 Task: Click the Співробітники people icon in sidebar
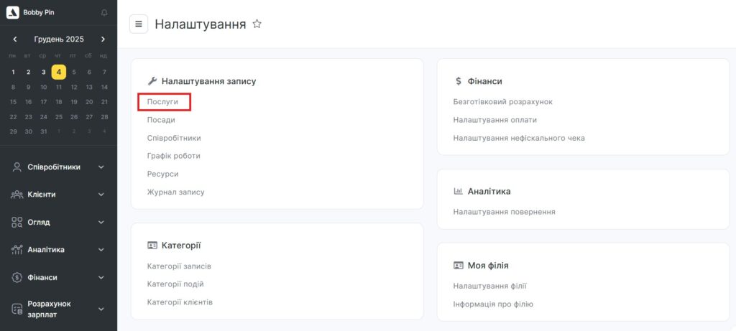17,167
